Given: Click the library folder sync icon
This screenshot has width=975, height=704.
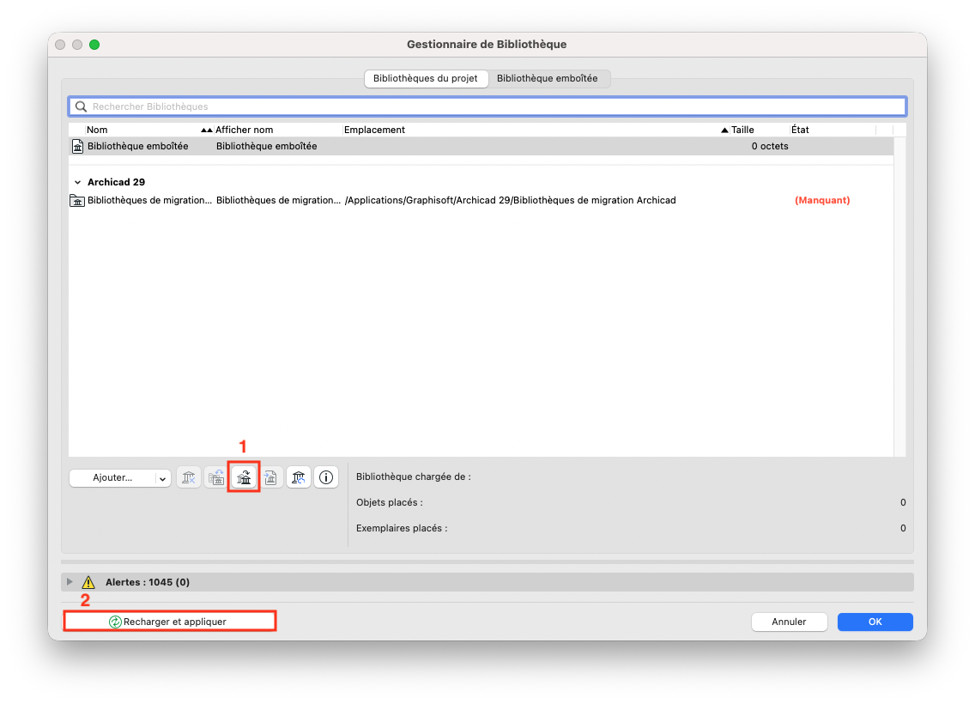Looking at the screenshot, I should [215, 477].
